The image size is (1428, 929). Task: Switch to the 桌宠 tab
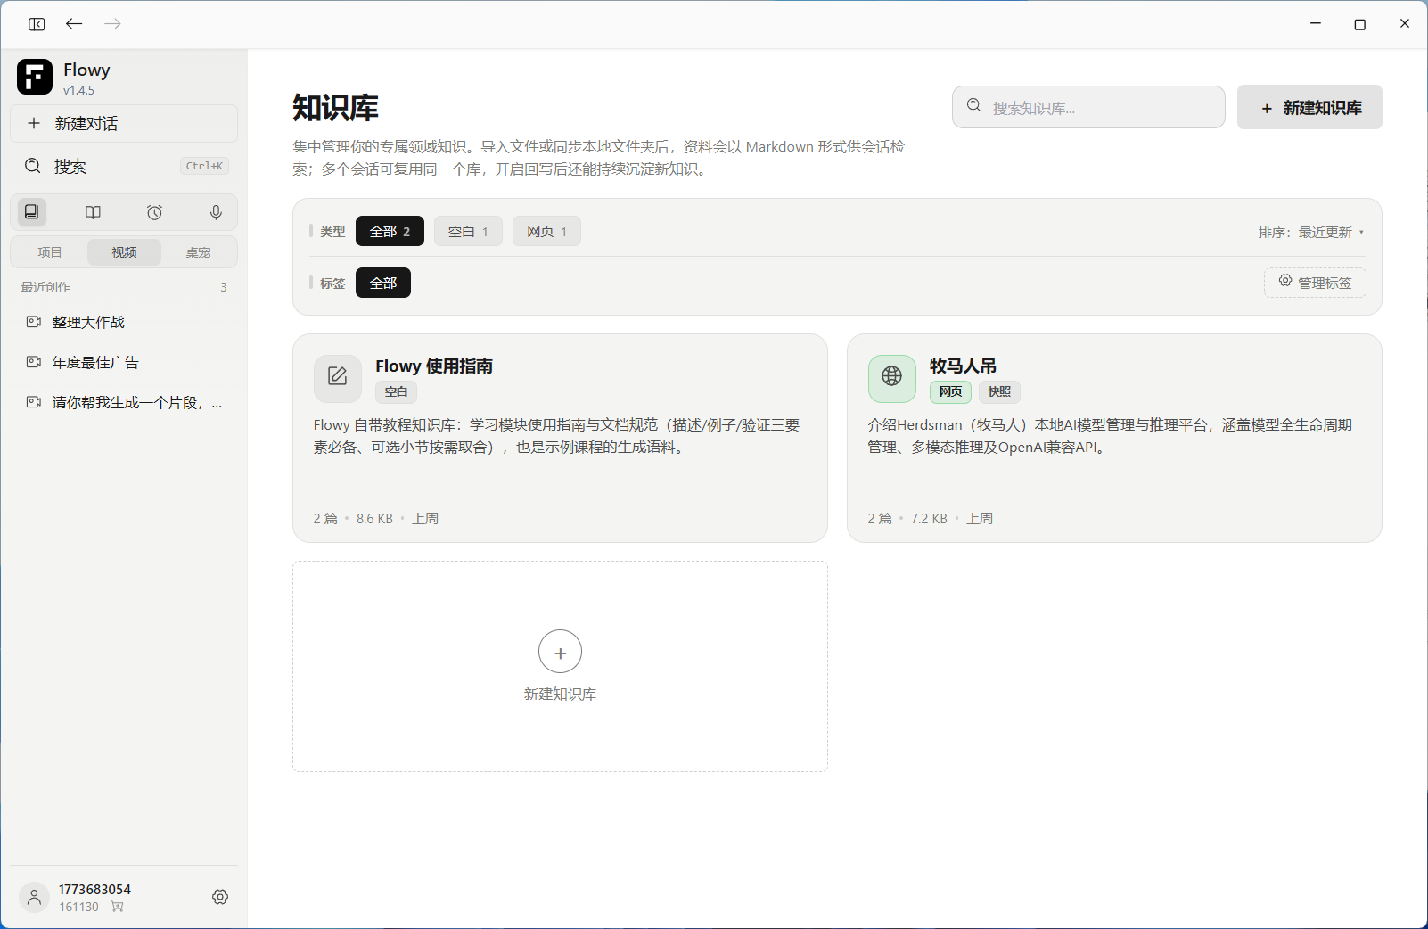[198, 252]
